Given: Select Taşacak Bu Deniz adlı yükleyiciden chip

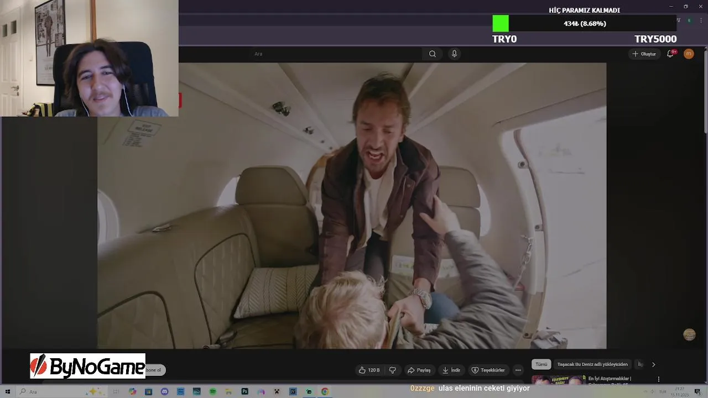Looking at the screenshot, I should click(592, 364).
